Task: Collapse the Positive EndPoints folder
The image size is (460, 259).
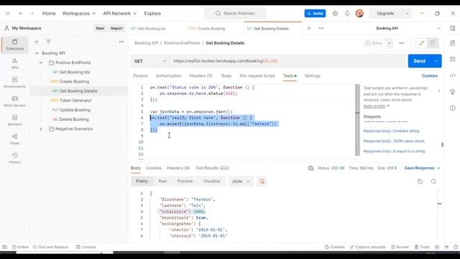Action: click(41, 63)
